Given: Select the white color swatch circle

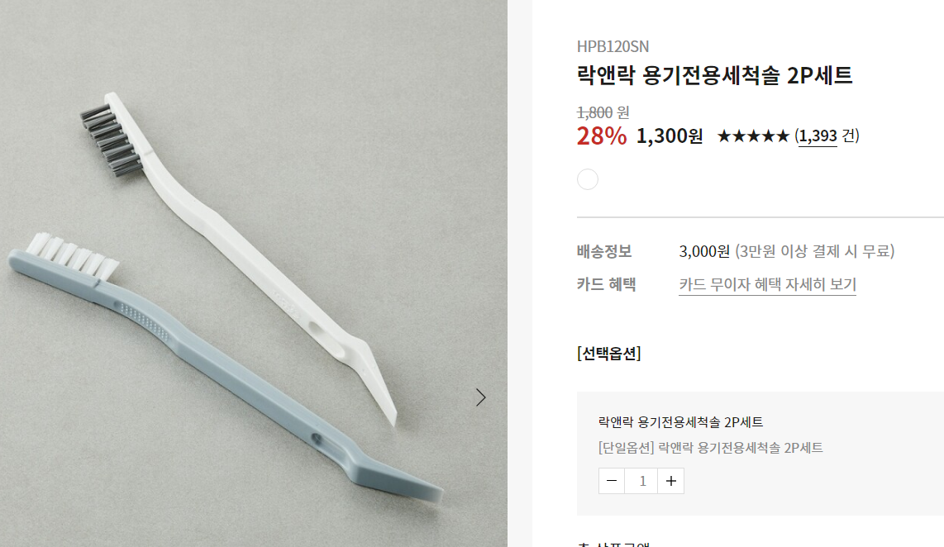Looking at the screenshot, I should pyautogui.click(x=588, y=179).
